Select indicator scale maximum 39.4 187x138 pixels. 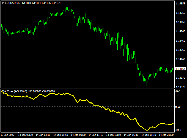178,91
